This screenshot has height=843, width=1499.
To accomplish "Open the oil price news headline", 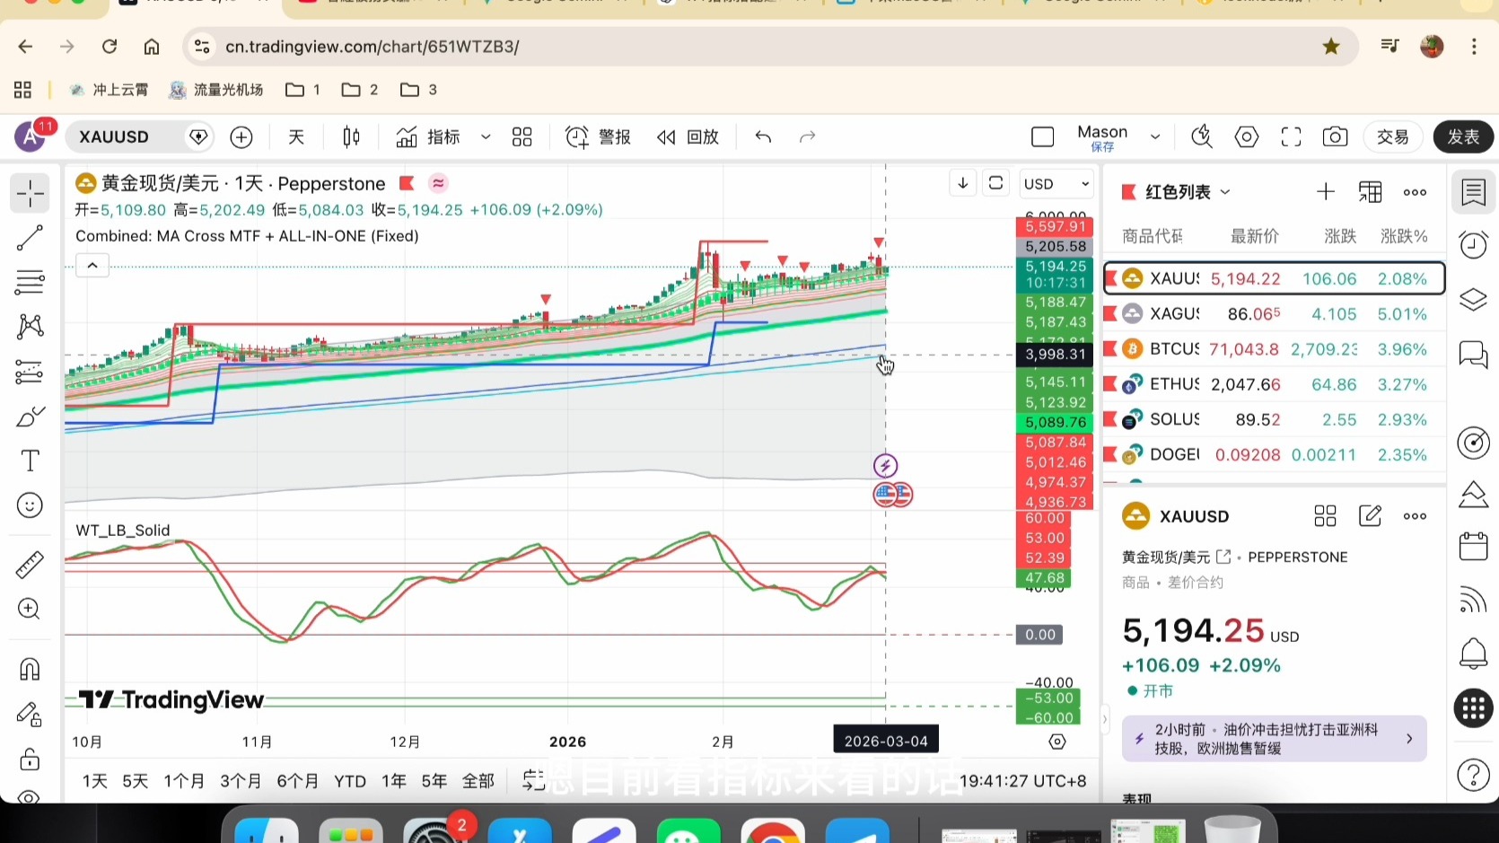I will tap(1274, 739).
